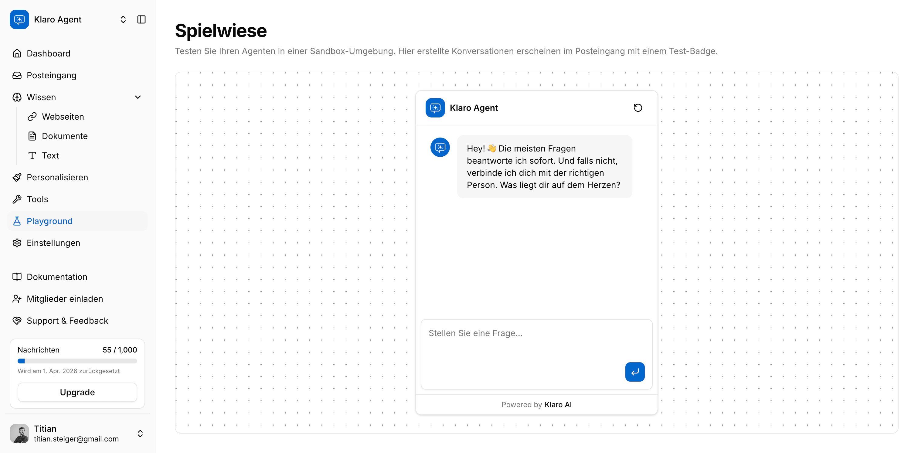
Task: Open Dokumente file icon
Action: tap(32, 136)
